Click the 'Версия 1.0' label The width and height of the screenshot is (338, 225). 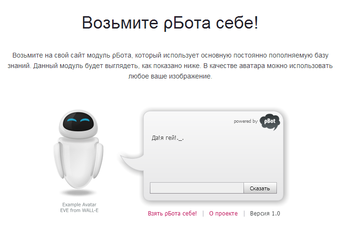[265, 214]
